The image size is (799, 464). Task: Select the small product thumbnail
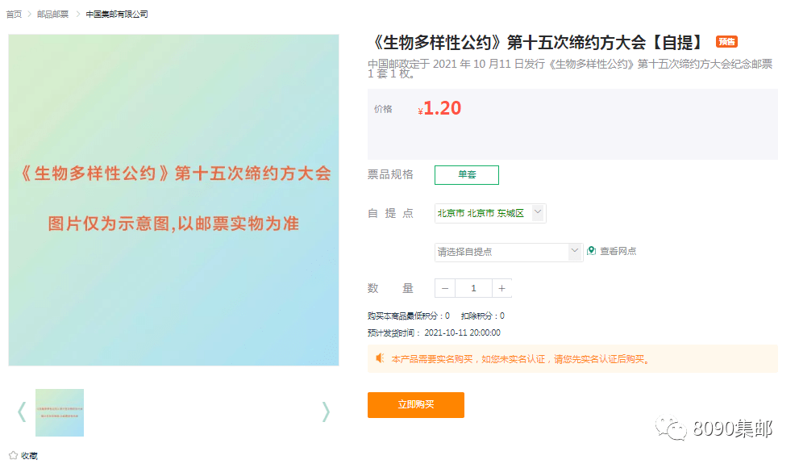pyautogui.click(x=60, y=412)
